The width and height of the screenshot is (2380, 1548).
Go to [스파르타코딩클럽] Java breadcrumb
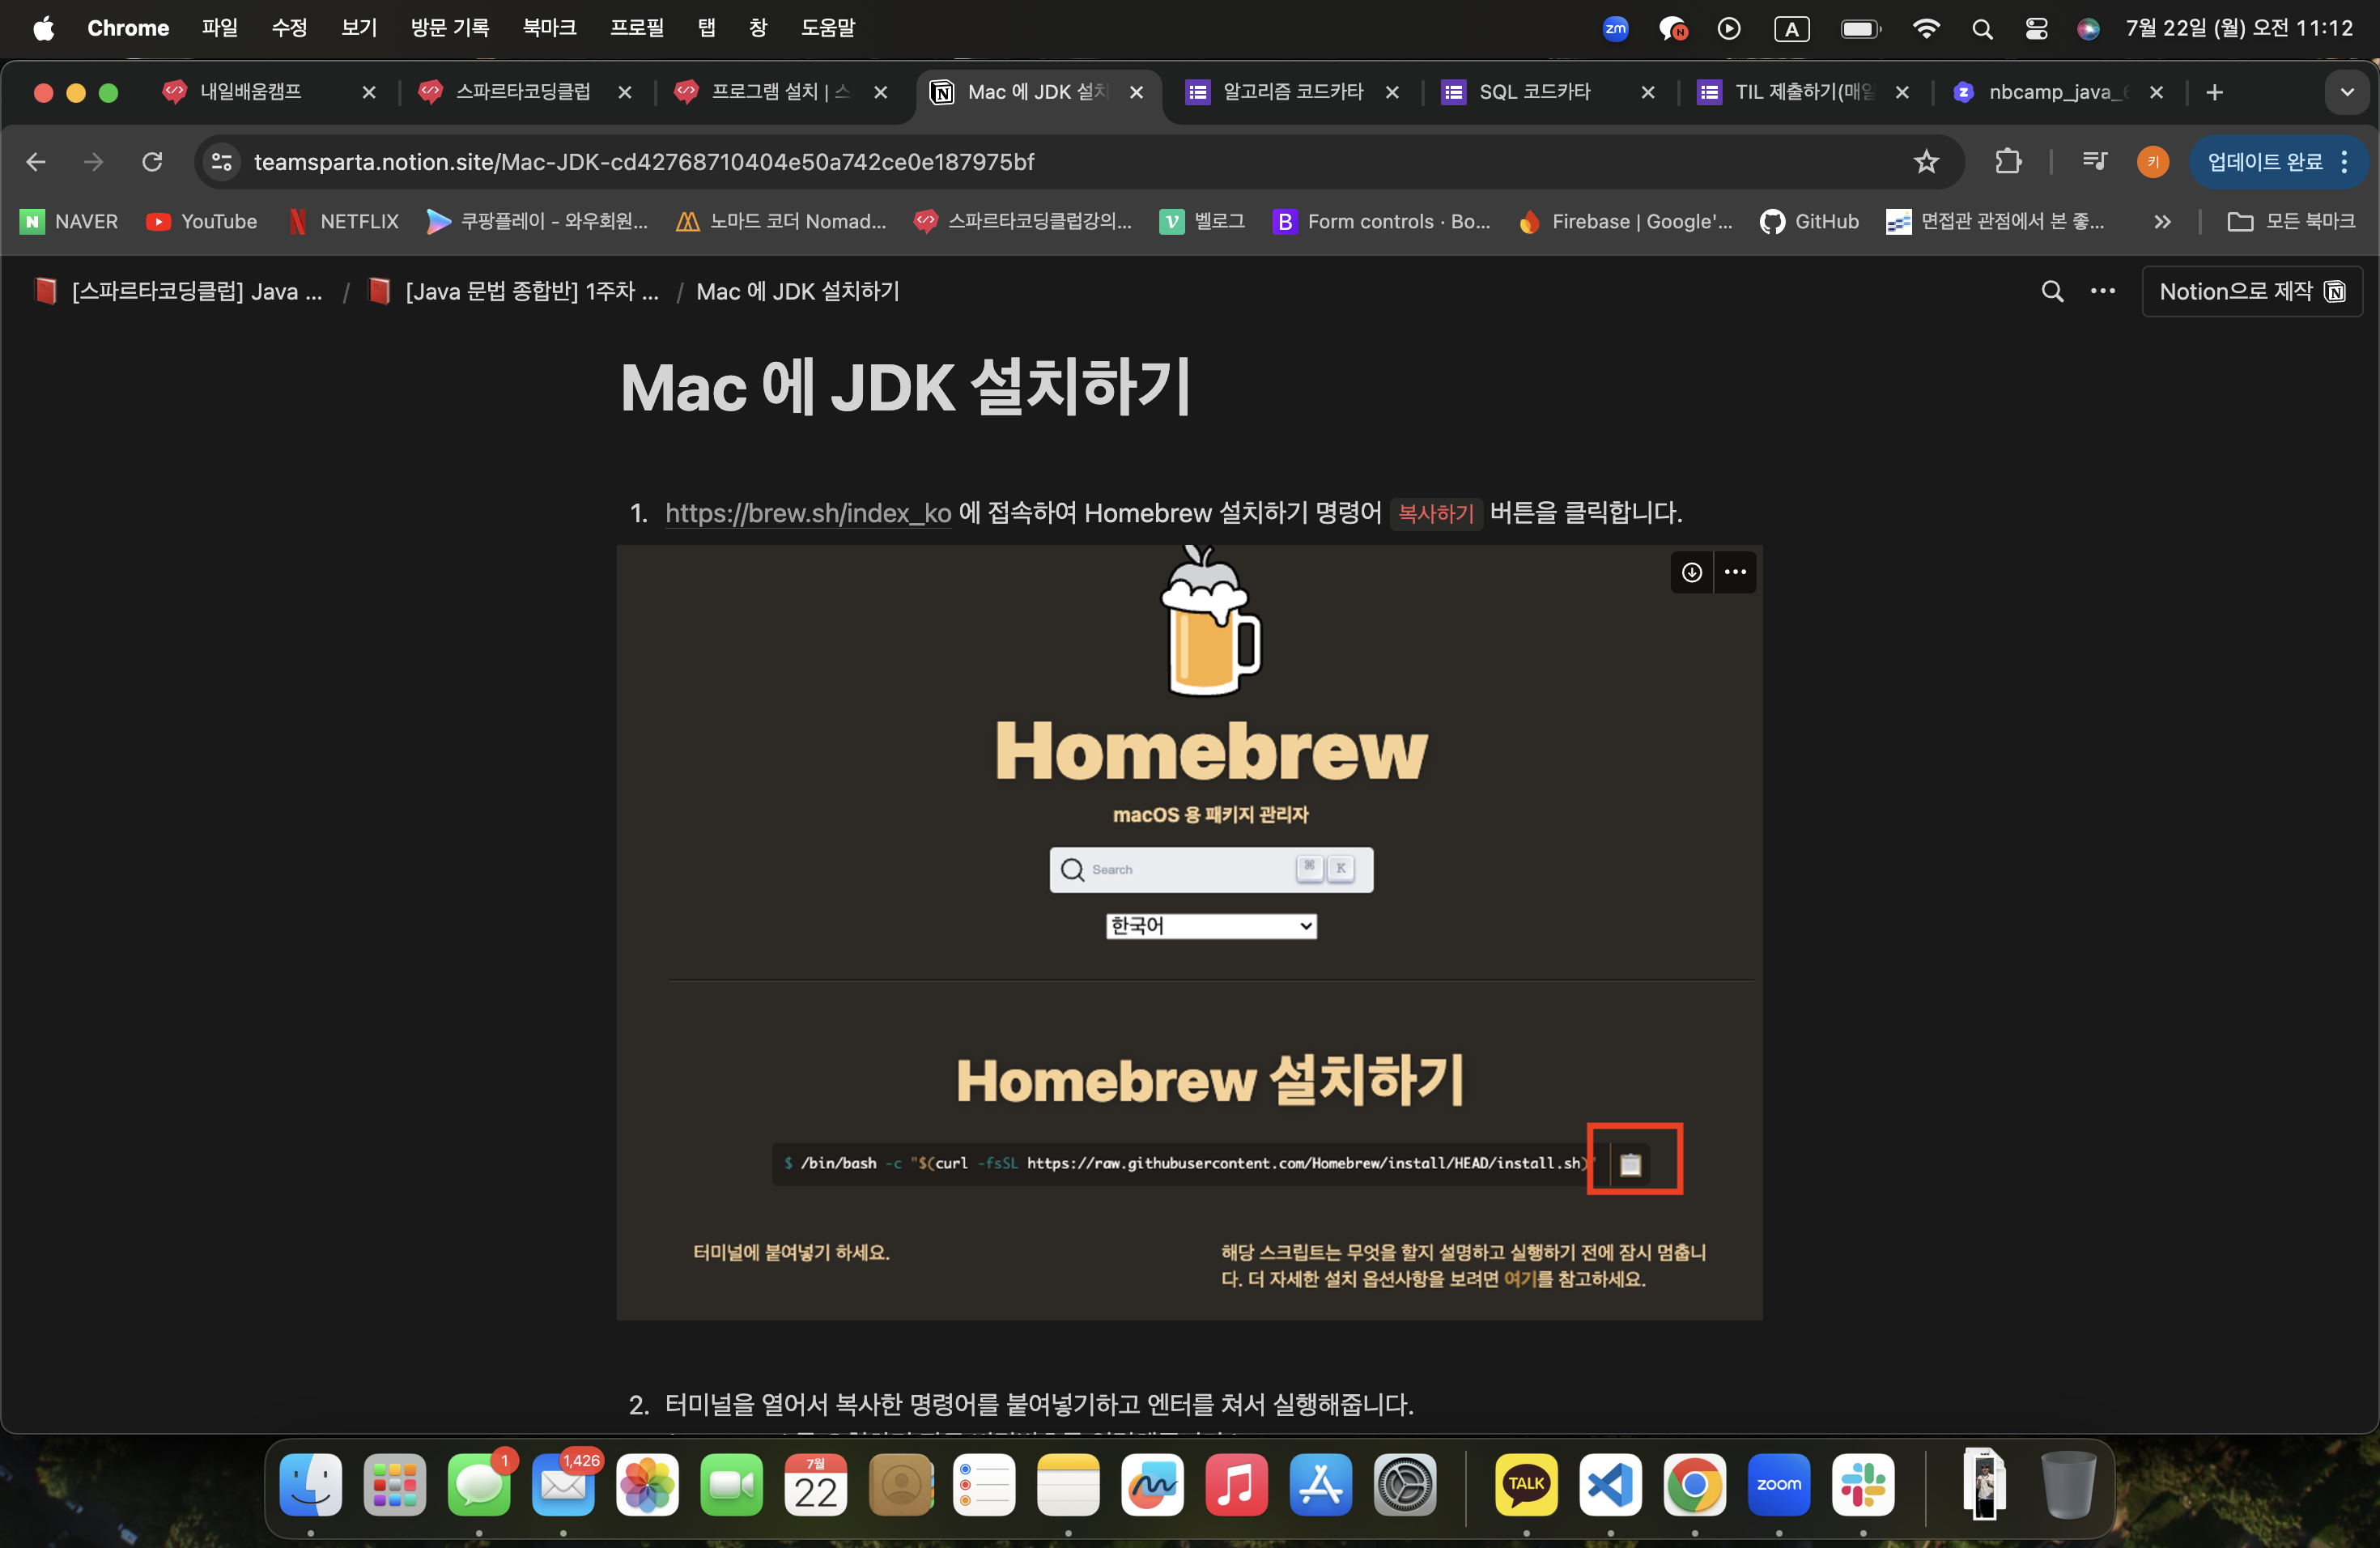click(x=178, y=291)
